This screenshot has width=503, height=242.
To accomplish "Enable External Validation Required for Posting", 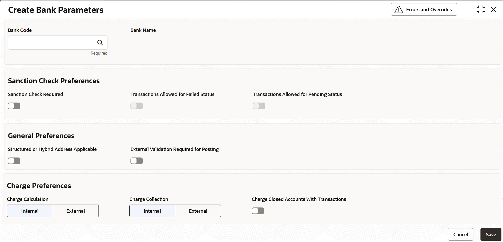I will pyautogui.click(x=137, y=161).
